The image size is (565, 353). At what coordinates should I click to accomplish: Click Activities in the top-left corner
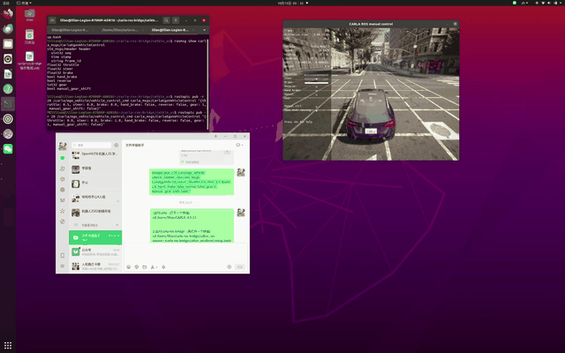click(x=6, y=3)
